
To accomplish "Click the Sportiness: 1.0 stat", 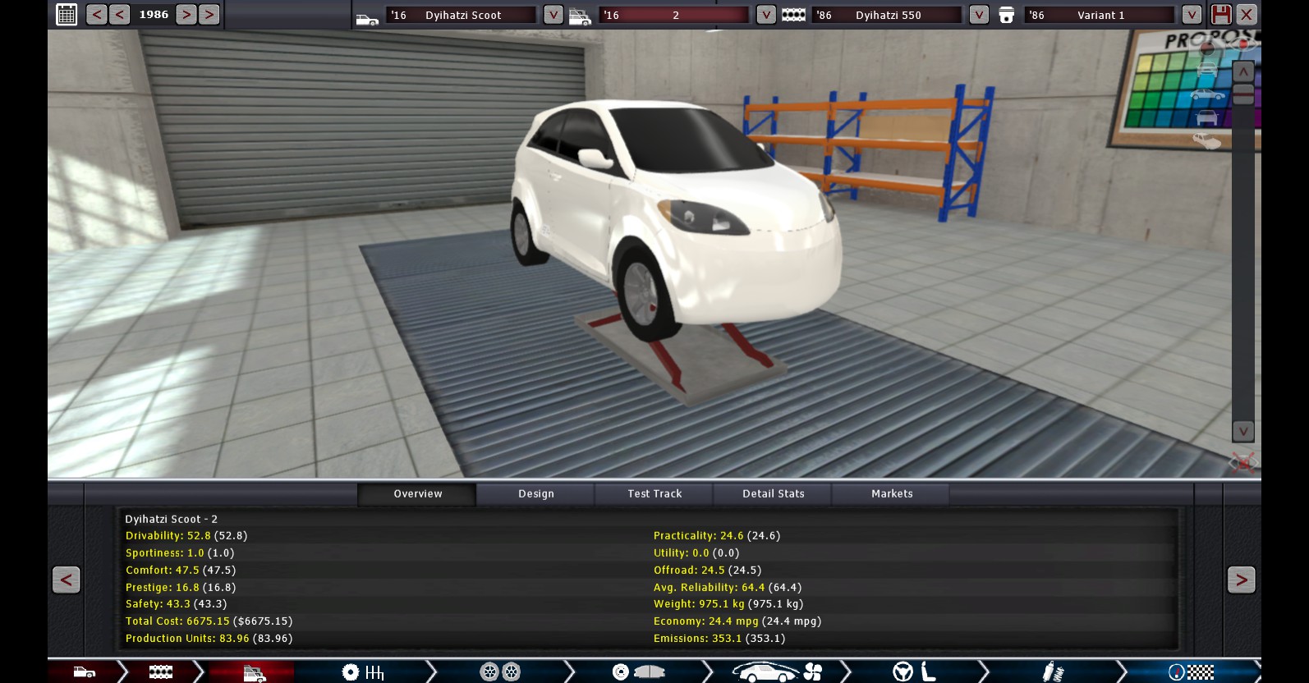I will [180, 552].
